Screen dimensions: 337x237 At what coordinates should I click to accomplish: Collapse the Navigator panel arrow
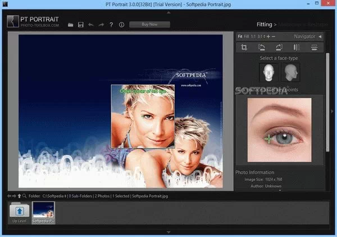[x=320, y=37]
